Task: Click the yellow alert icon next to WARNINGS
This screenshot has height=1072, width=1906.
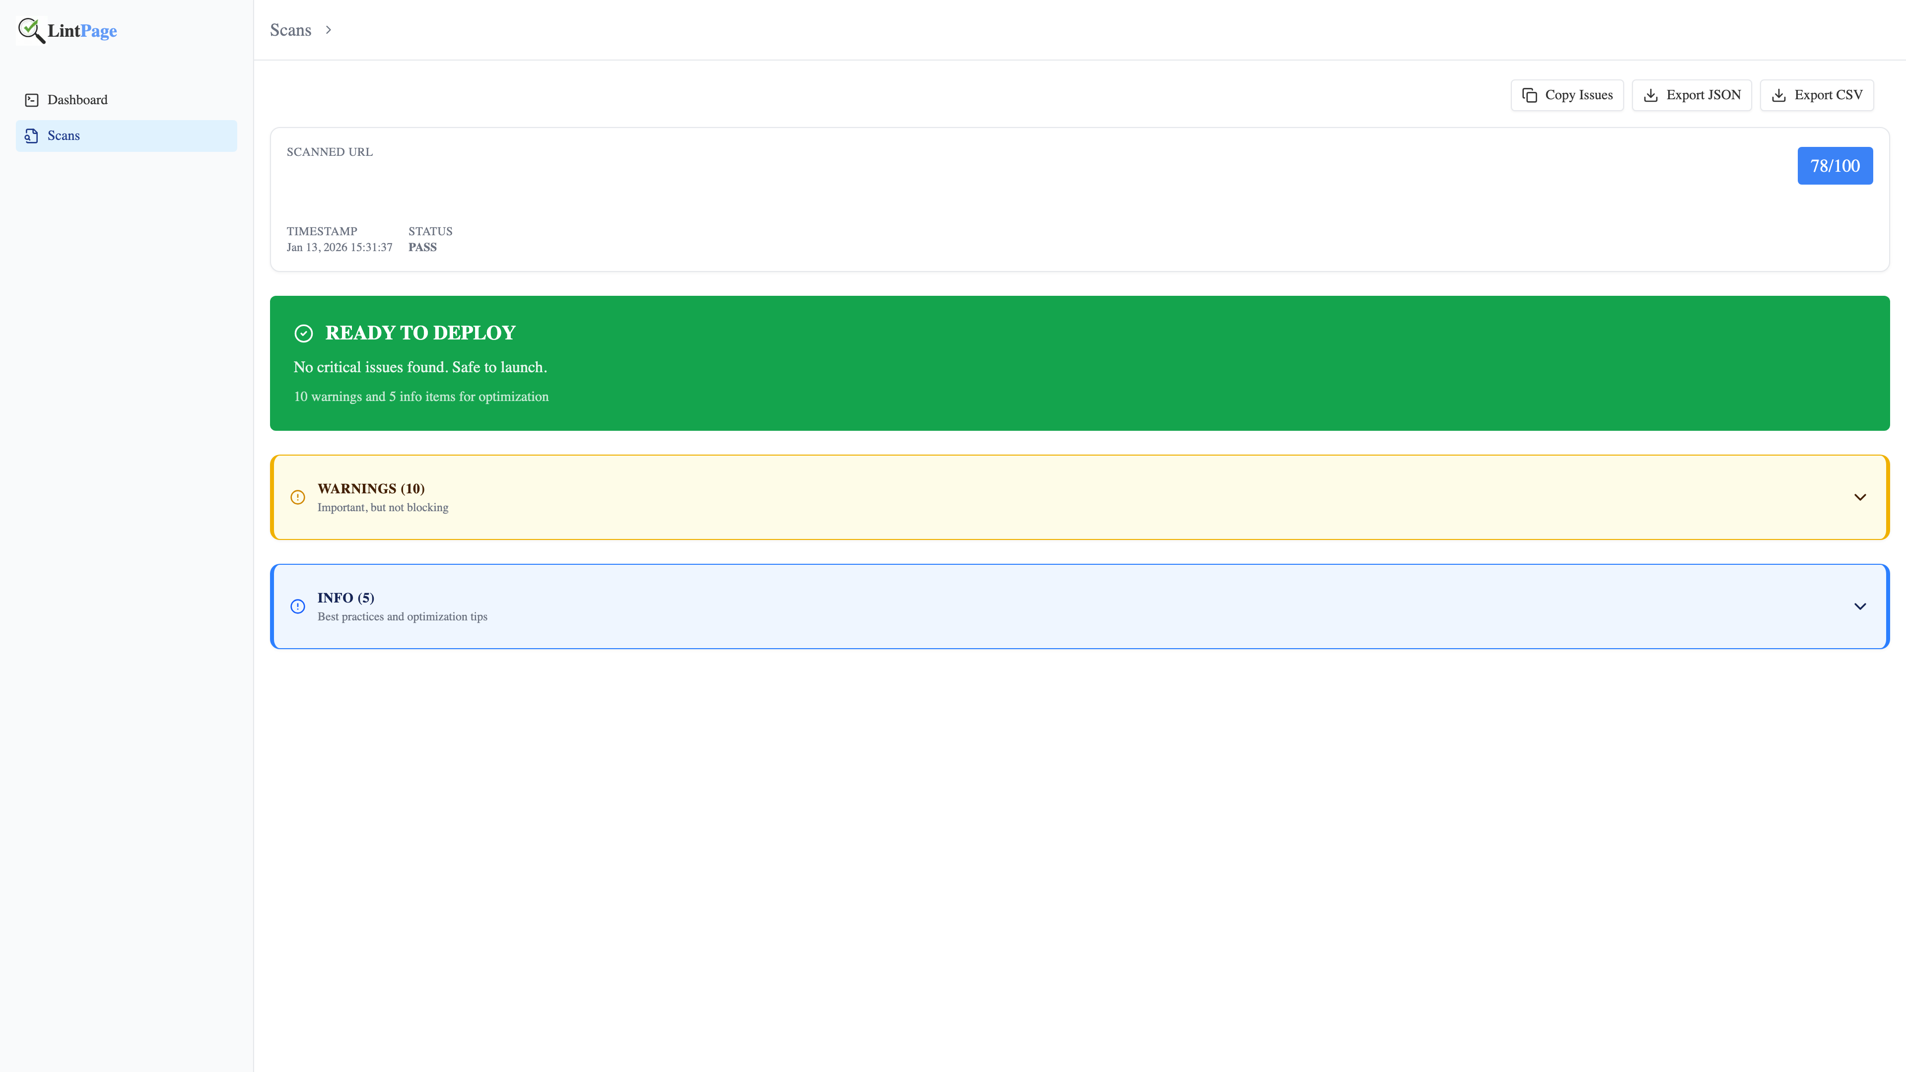Action: (x=297, y=496)
